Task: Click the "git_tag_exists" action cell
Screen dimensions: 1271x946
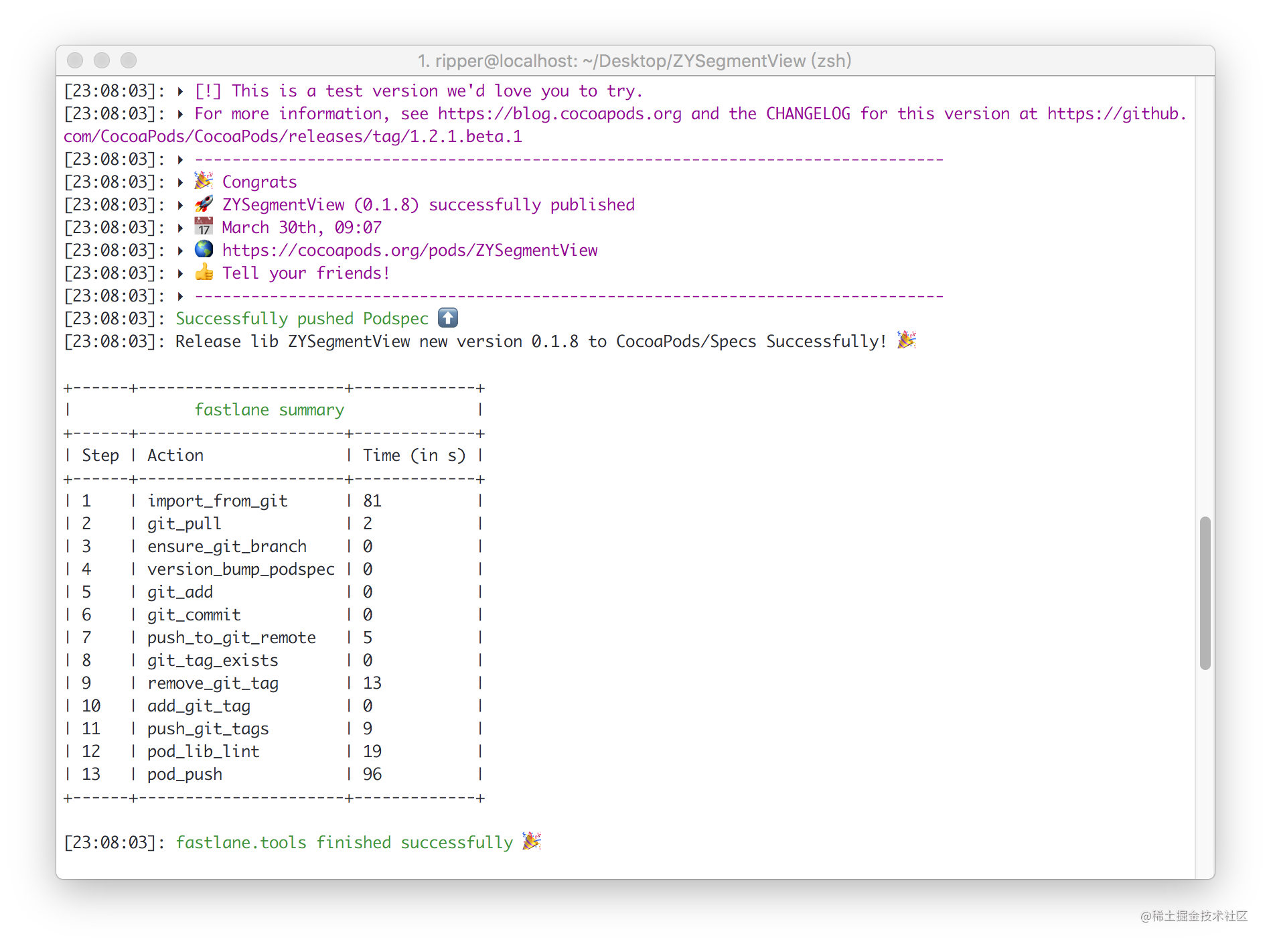Action: tap(213, 660)
